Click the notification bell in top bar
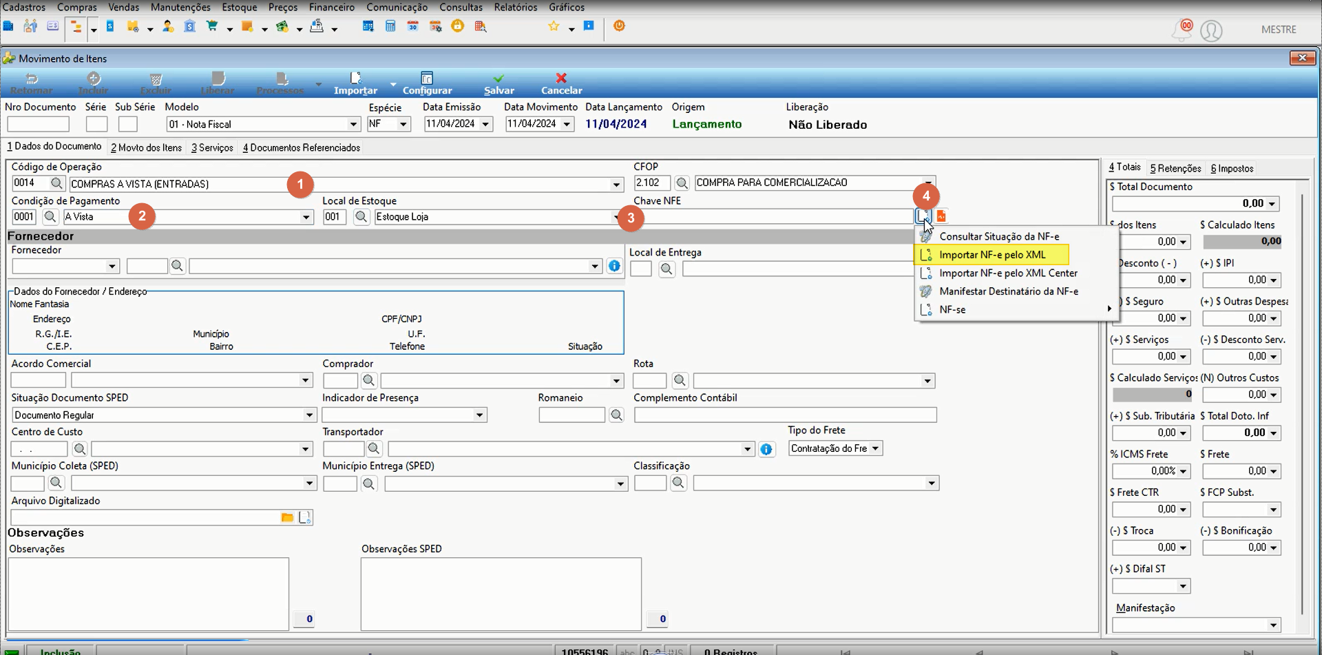The height and width of the screenshot is (655, 1322). pos(1183,30)
